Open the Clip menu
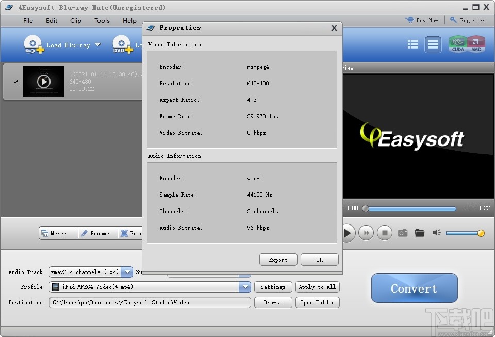 75,21
